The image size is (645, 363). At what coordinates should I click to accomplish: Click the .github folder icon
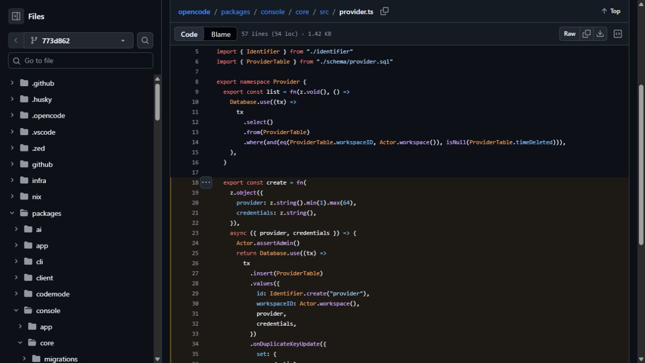[x=24, y=83]
